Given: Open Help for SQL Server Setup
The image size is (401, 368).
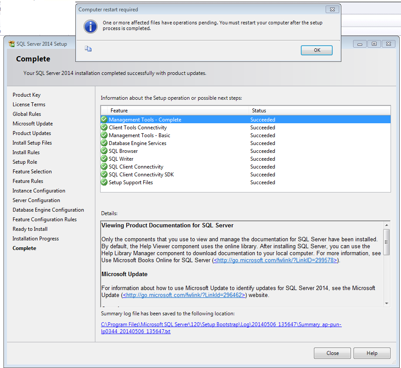Looking at the screenshot, I should [x=372, y=353].
